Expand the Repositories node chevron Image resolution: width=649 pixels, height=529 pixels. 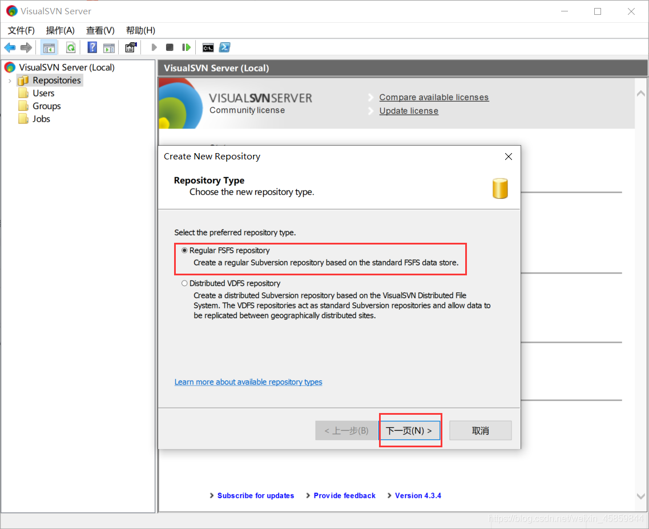(x=10, y=81)
